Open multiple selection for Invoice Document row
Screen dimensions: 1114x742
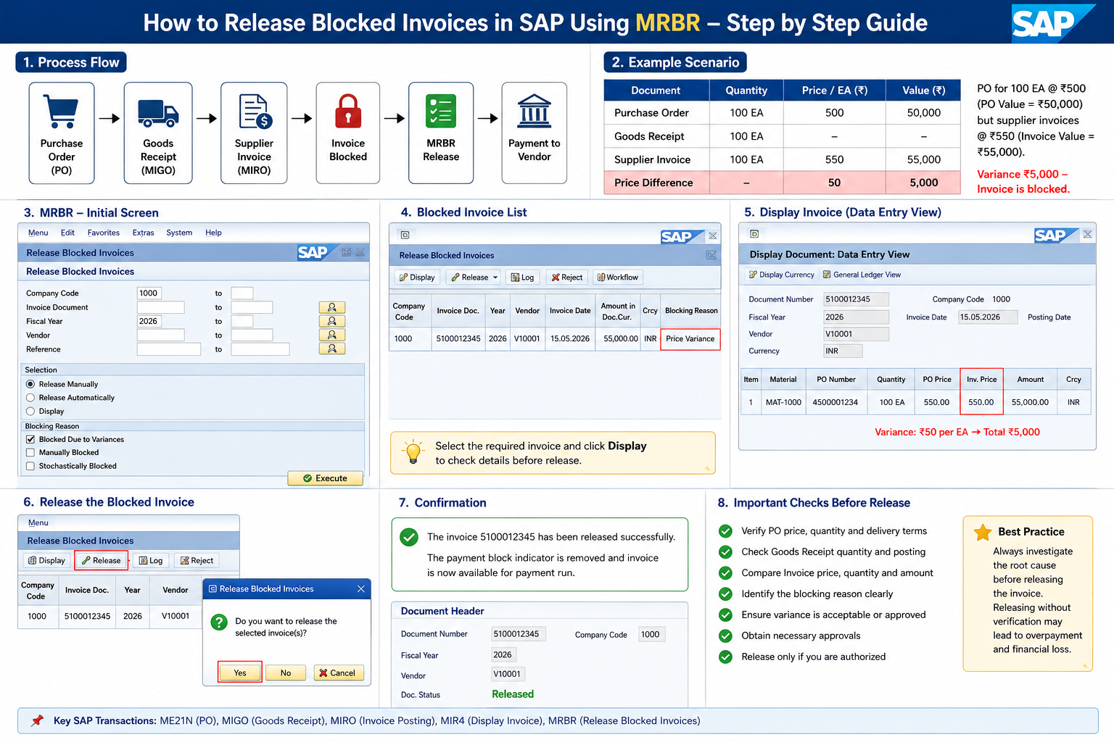pyautogui.click(x=332, y=307)
